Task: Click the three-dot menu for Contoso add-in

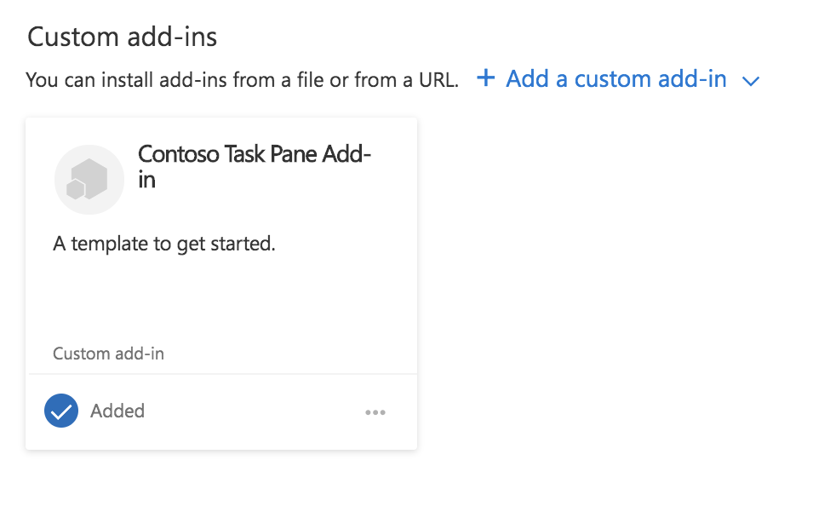Action: (x=375, y=411)
